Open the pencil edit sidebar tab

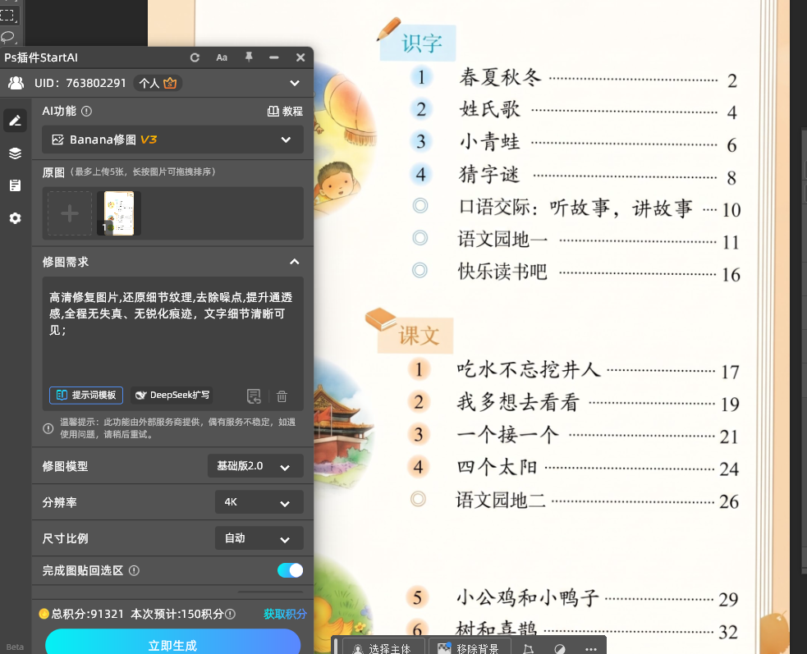click(x=16, y=121)
